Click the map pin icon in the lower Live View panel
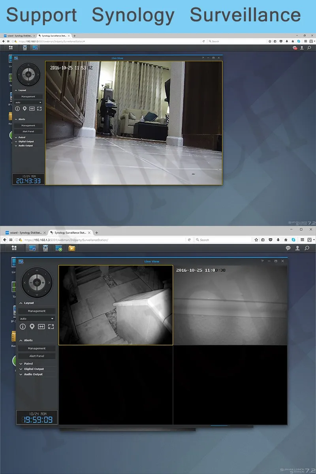 pos(32,327)
